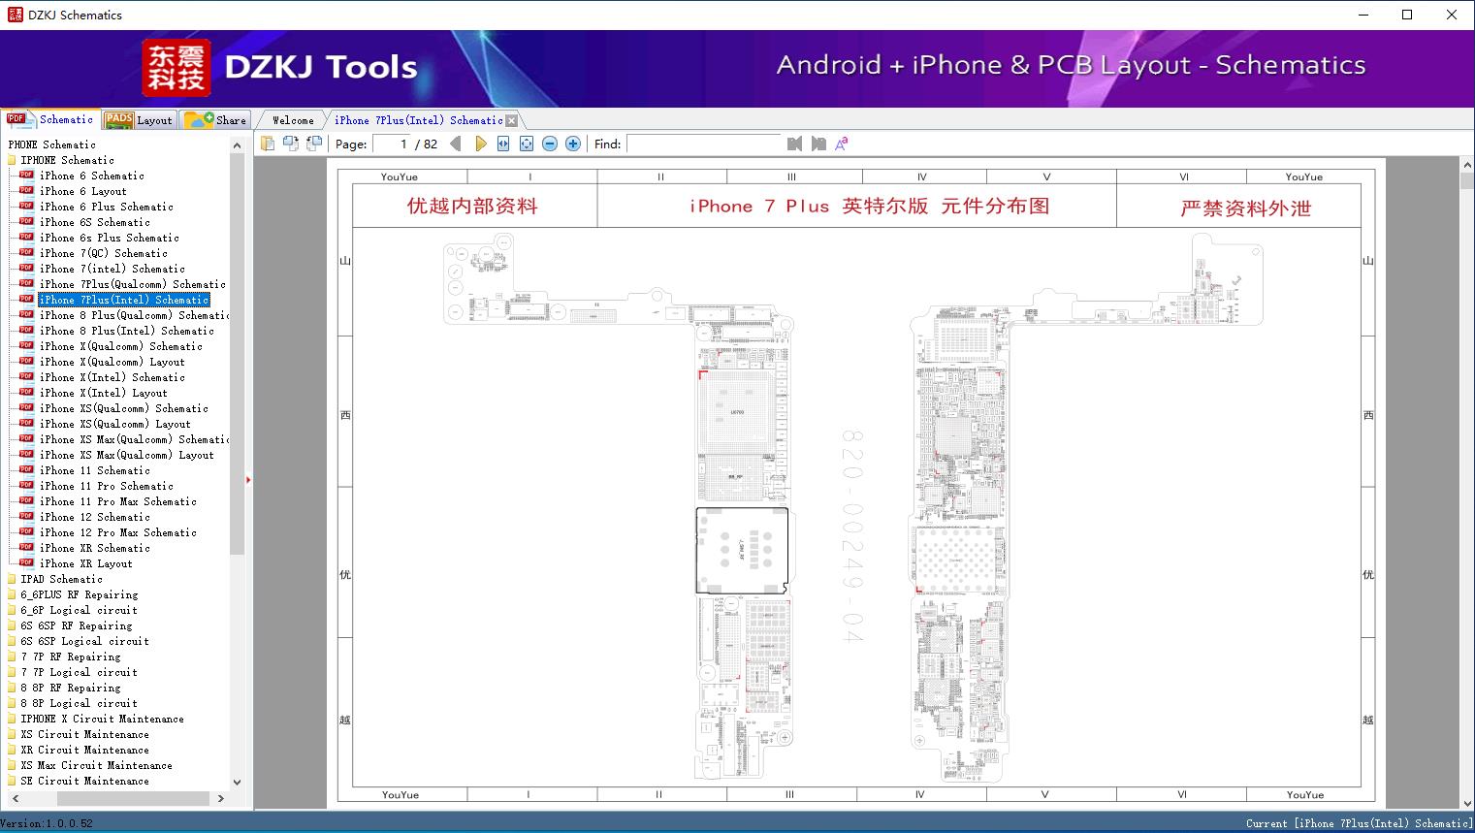Go to the next page arrow

pyautogui.click(x=480, y=144)
